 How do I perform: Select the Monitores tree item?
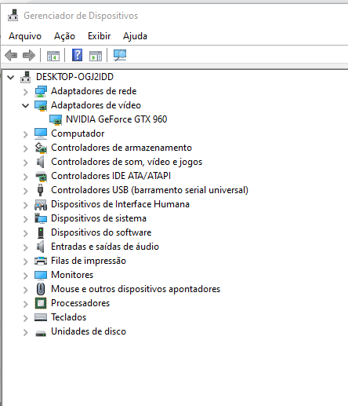coord(72,275)
